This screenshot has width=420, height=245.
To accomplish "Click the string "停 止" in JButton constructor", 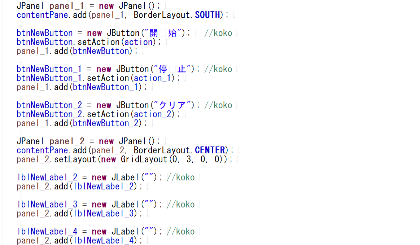I will [172, 69].
